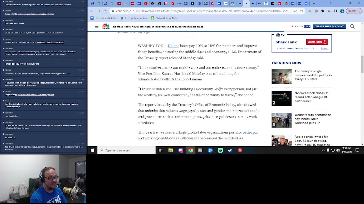Bookmark this page with the star icon

(301, 11)
